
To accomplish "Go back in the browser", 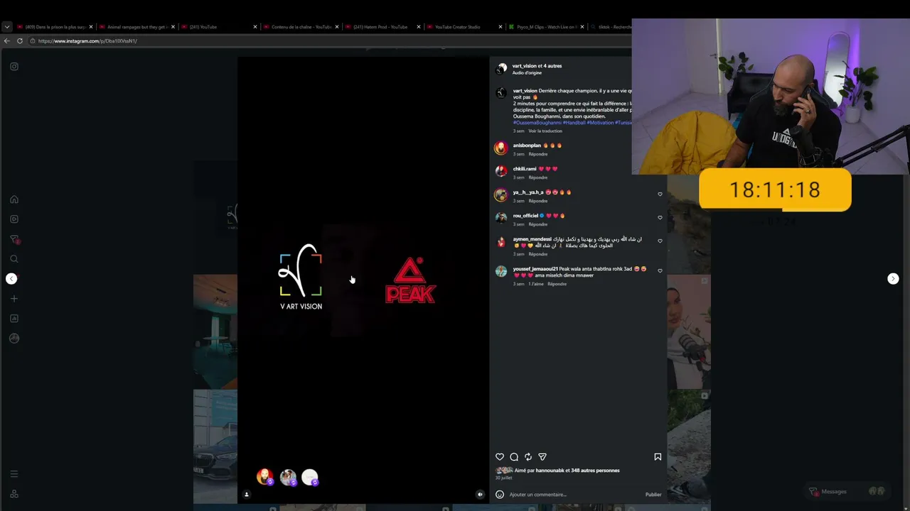I will tap(7, 41).
